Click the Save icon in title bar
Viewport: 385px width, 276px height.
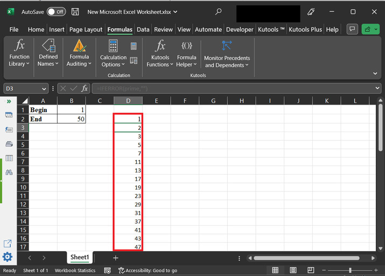(x=75, y=11)
